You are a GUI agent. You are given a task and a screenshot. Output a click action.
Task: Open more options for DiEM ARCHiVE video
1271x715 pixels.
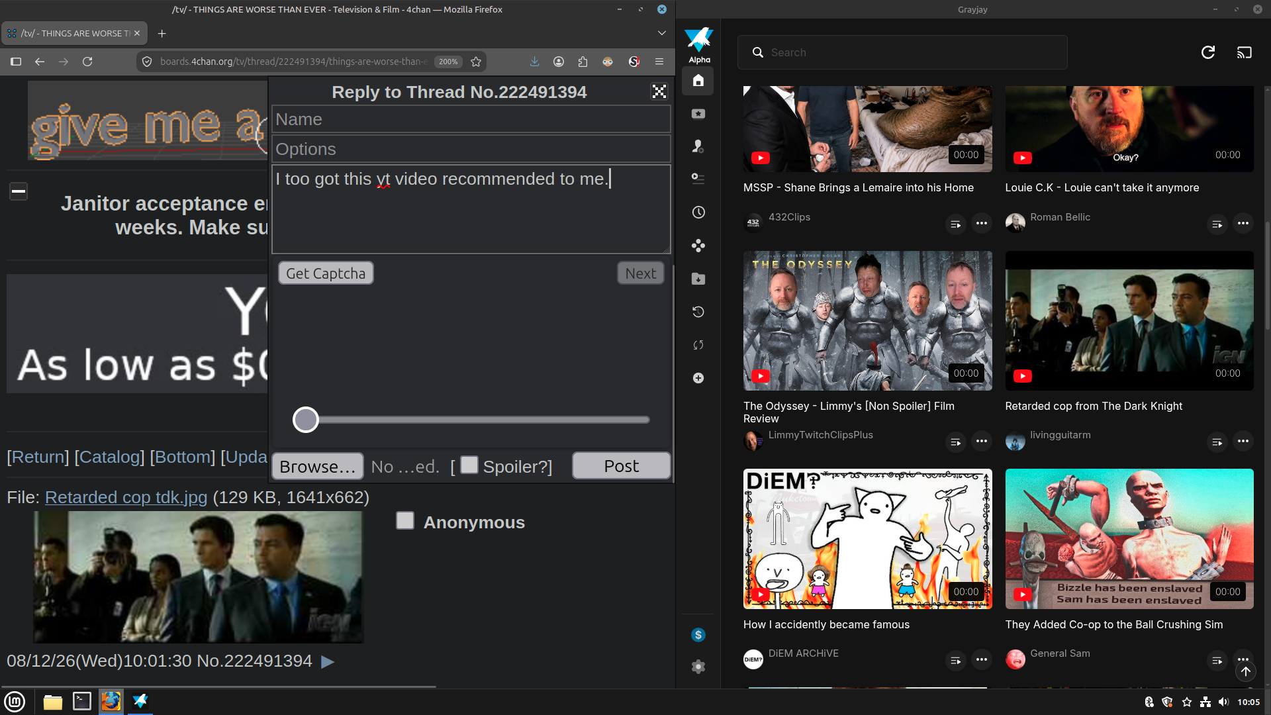[982, 659]
